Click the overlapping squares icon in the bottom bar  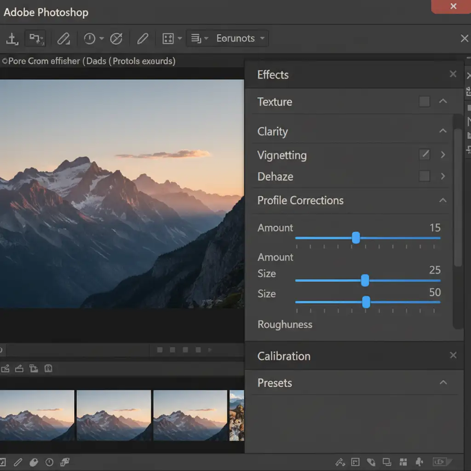pos(387,462)
